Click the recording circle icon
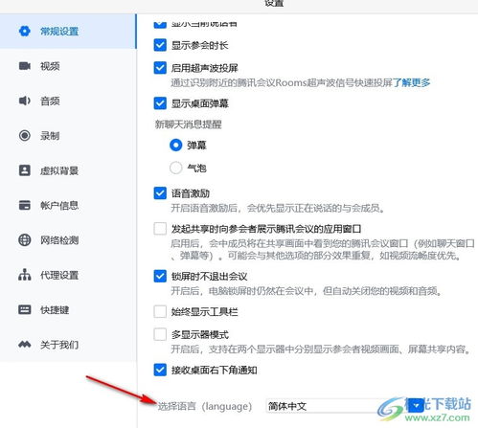 point(25,136)
